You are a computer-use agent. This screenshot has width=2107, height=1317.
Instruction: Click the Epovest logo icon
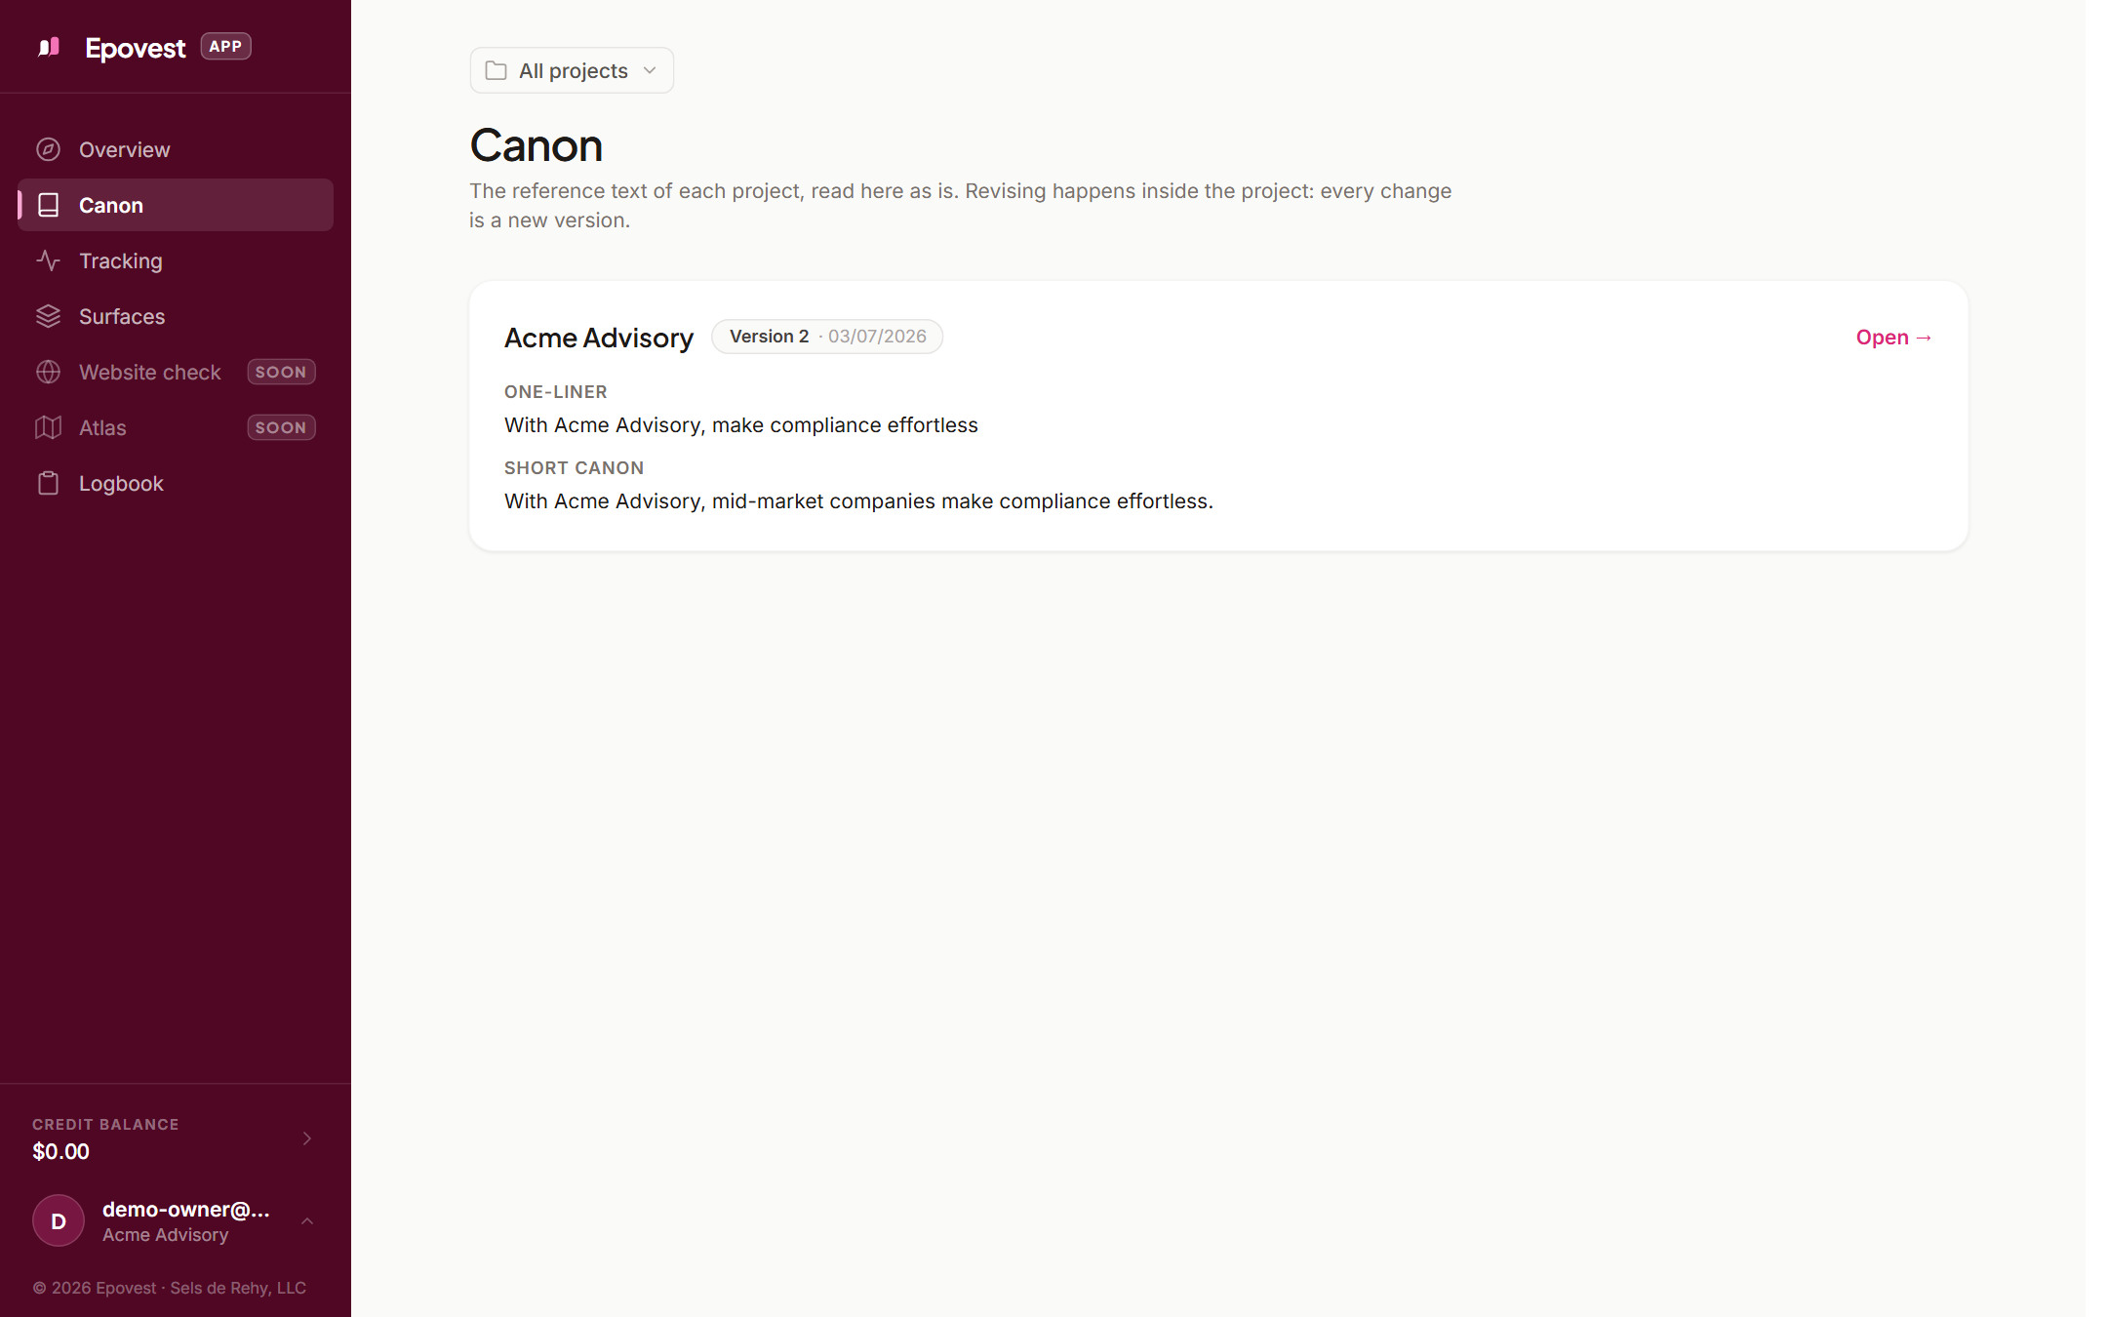click(49, 47)
